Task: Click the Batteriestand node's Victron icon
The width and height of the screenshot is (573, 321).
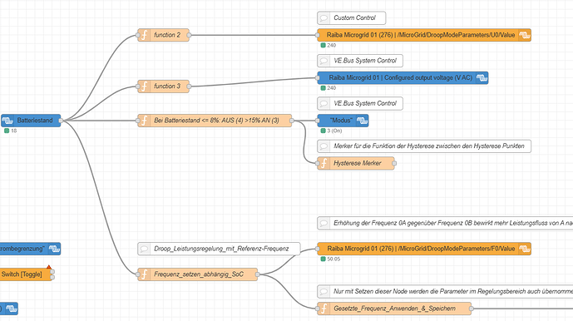Action: [7, 121]
